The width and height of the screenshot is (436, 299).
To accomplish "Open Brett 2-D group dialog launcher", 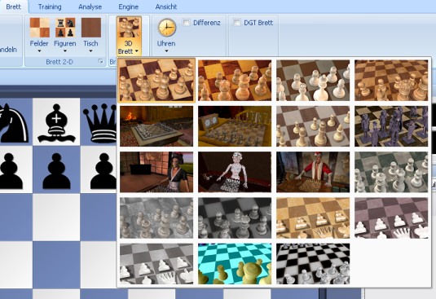I will click(x=101, y=61).
